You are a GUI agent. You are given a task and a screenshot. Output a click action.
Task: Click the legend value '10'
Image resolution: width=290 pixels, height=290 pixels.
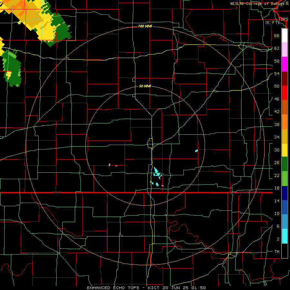coord(277,214)
